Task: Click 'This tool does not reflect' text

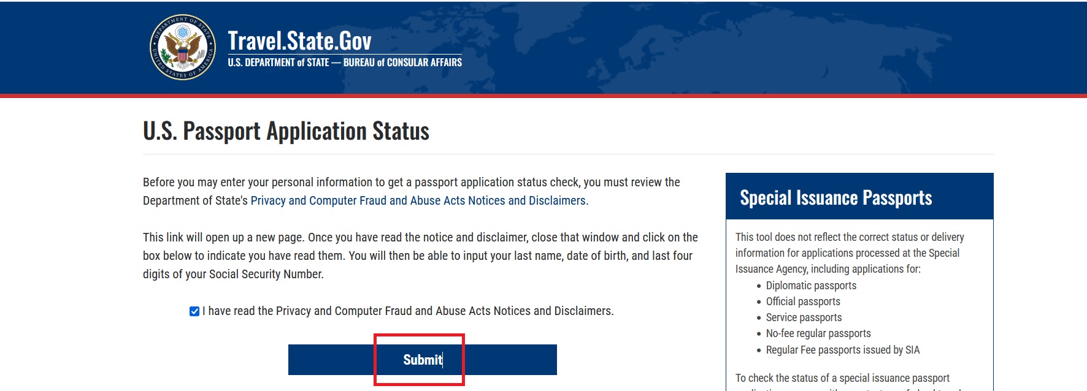Action: (850, 253)
